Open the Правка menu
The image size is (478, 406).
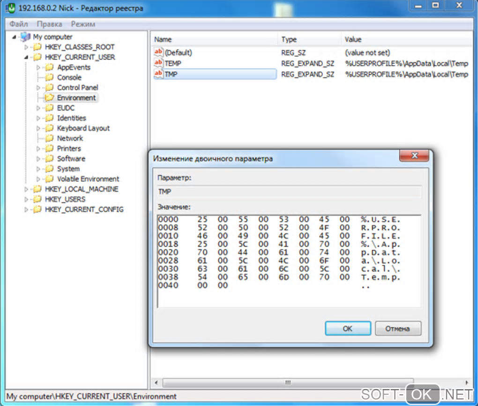click(x=49, y=24)
